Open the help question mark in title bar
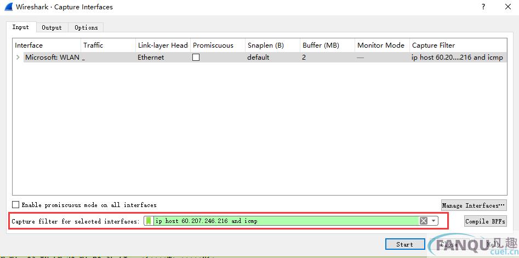 tap(483, 7)
